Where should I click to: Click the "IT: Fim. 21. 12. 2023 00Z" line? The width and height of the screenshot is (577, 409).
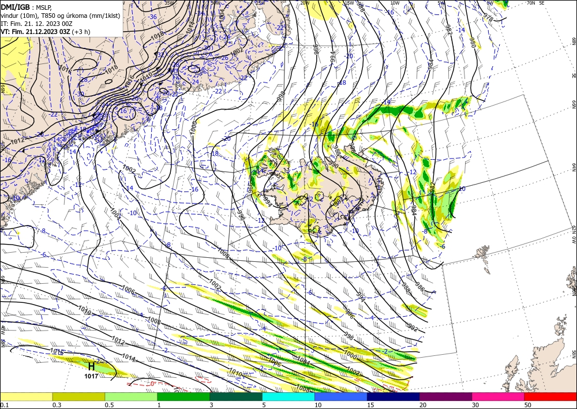coord(36,24)
